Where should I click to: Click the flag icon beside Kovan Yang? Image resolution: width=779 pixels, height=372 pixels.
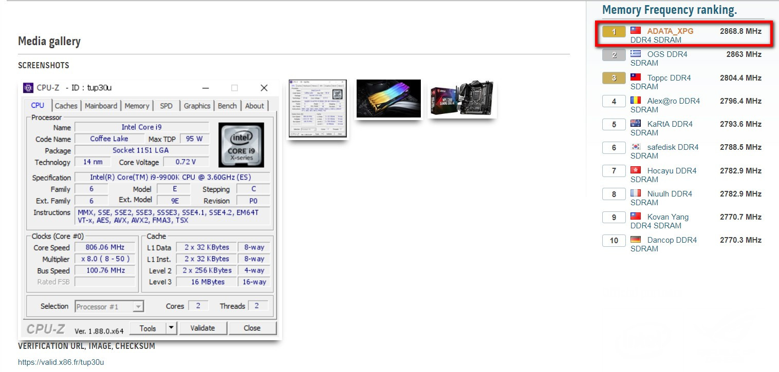pos(636,217)
